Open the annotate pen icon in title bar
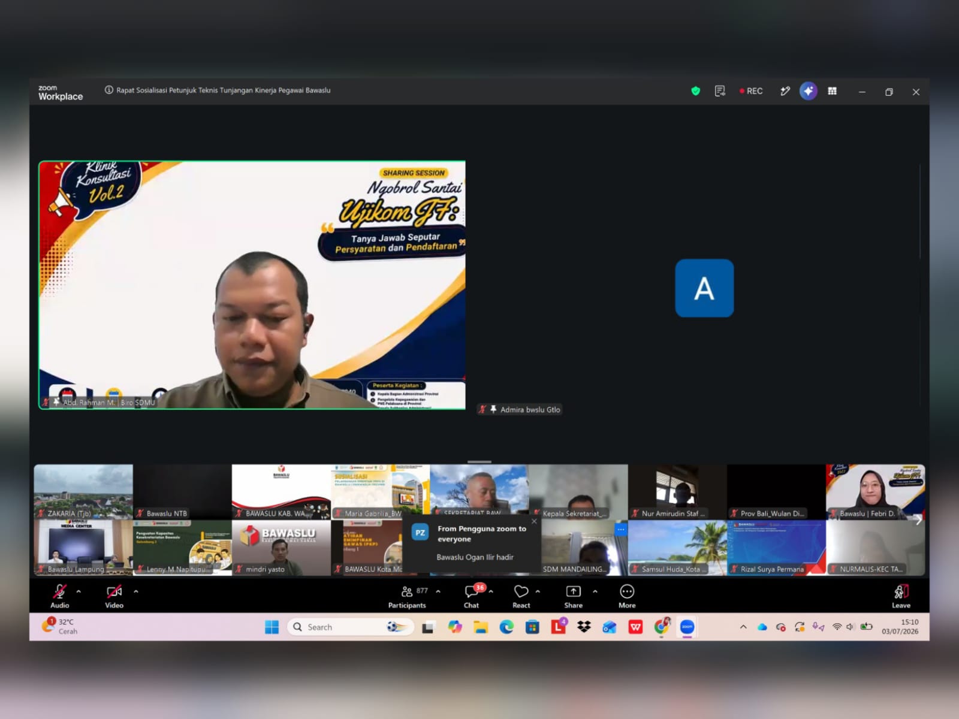 click(785, 91)
